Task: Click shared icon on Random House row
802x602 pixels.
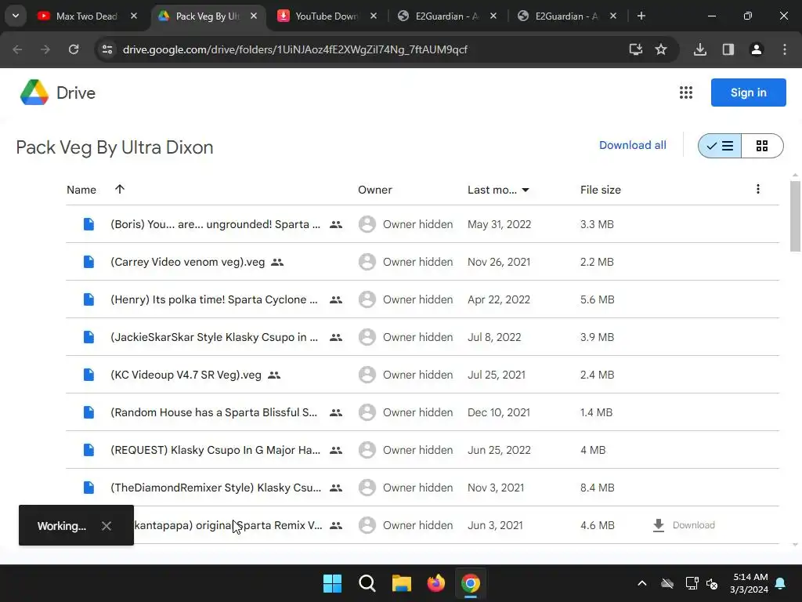Action: click(336, 412)
